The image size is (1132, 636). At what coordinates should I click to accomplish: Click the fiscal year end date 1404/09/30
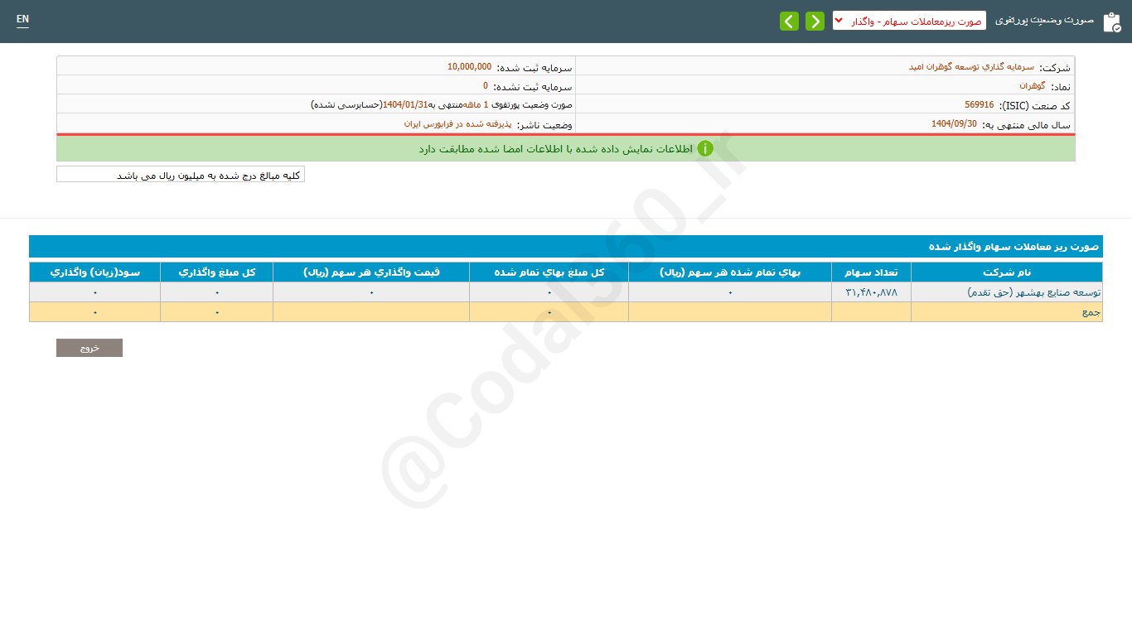point(954,124)
